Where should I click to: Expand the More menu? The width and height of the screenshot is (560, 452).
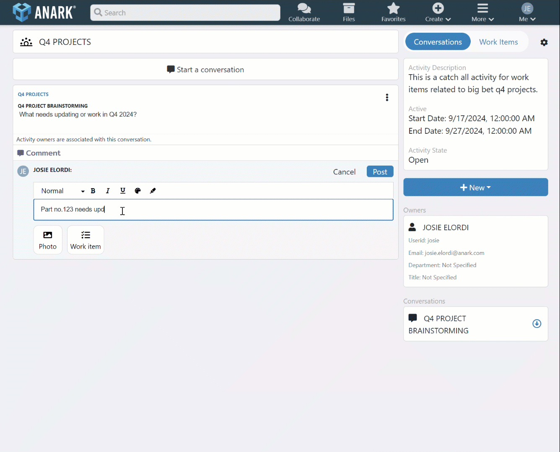click(482, 13)
